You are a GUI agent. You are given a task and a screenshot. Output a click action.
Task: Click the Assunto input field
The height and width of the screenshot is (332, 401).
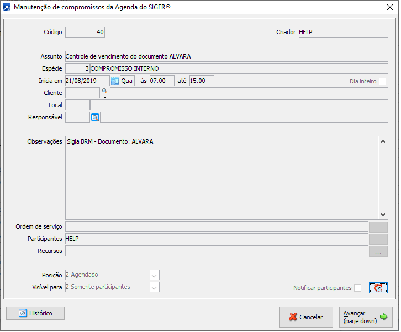click(226, 56)
